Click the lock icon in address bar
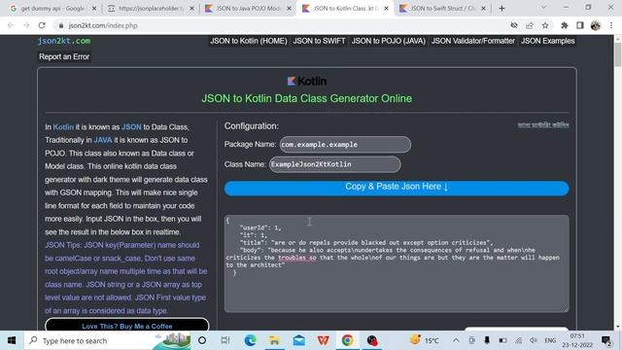The height and width of the screenshot is (350, 622). (60, 25)
